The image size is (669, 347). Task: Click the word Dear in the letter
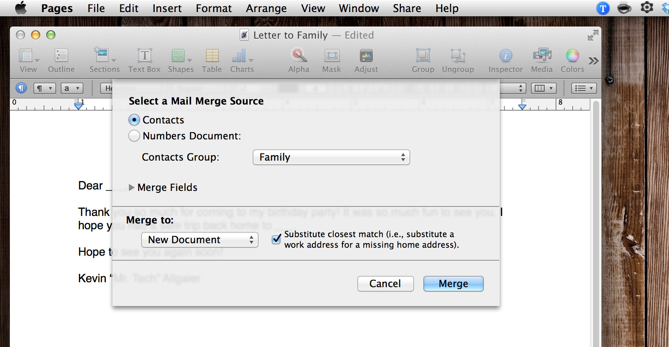90,186
